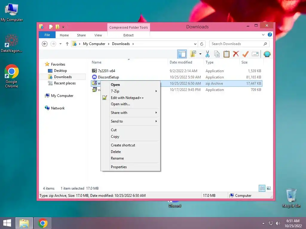This screenshot has height=229, width=306.
Task: Expand the Share with submenu
Action: (130, 112)
